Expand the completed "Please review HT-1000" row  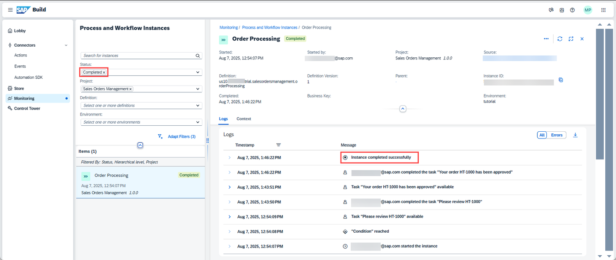pyautogui.click(x=229, y=202)
